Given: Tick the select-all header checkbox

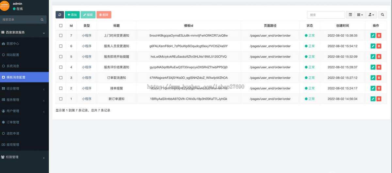Looking at the screenshot, I should pos(61,25).
